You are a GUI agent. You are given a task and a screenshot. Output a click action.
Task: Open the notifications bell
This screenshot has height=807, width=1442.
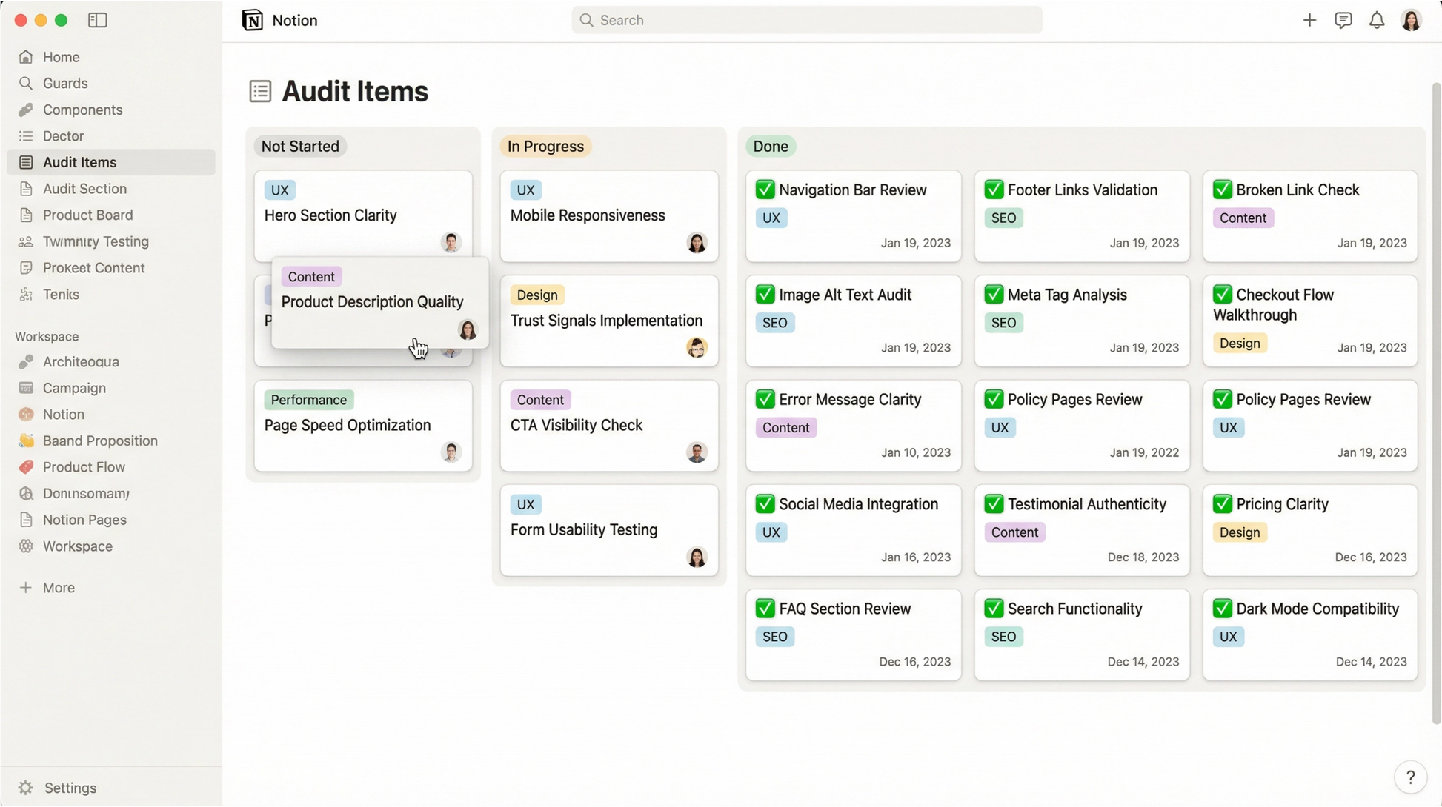tap(1377, 20)
